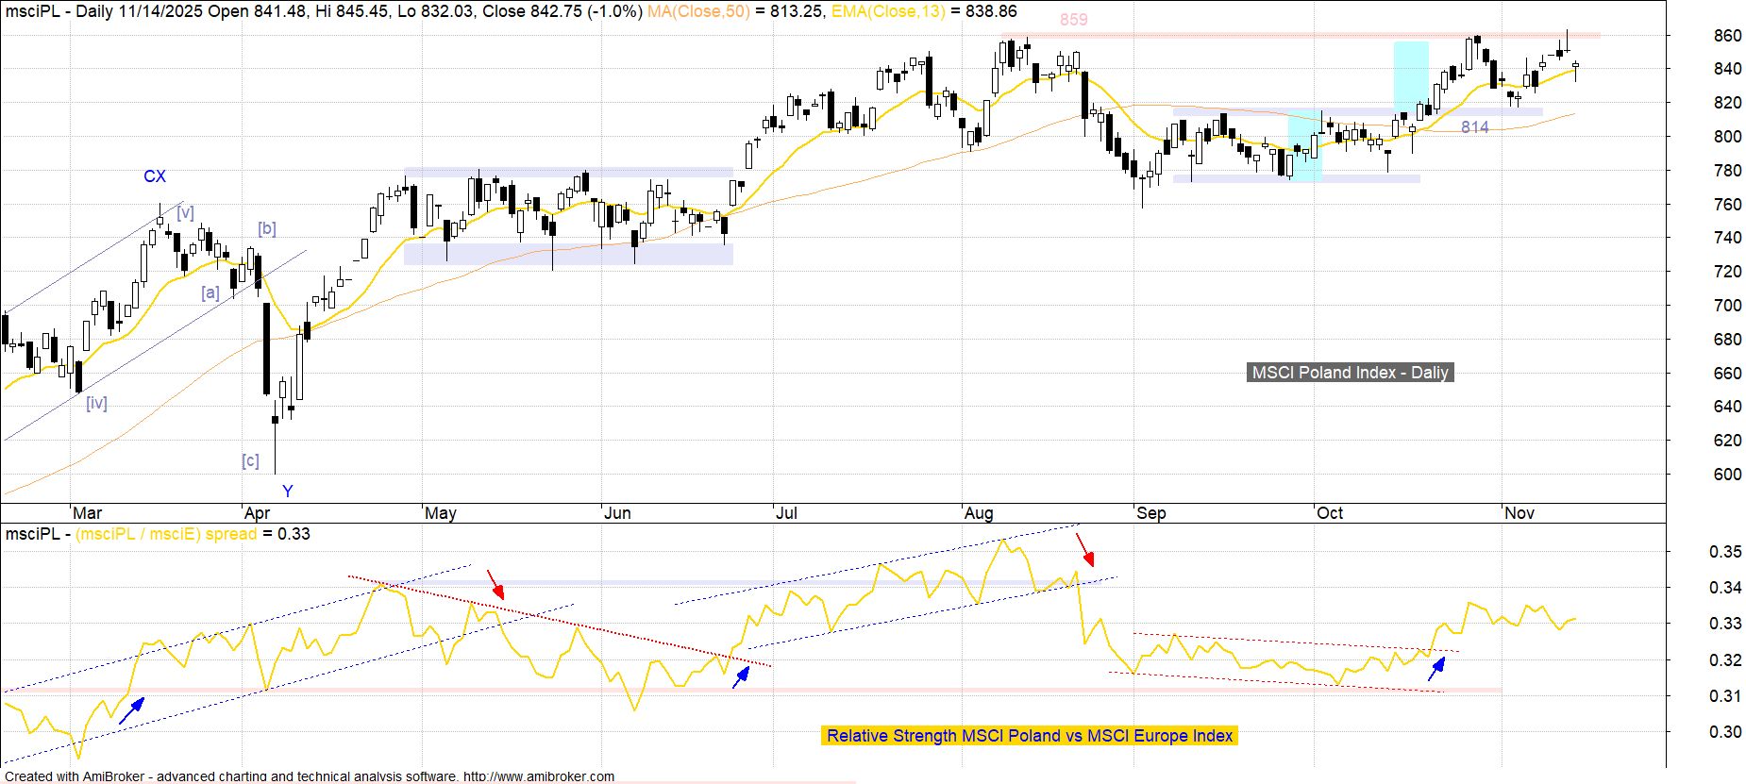Select the Sep marker on the time axis
Image resolution: width=1746 pixels, height=784 pixels.
tap(1150, 513)
